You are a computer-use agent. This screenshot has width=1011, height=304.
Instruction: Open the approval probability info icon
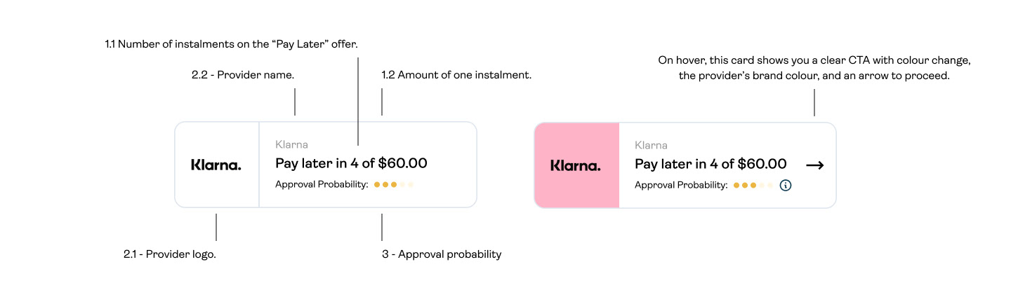point(786,186)
